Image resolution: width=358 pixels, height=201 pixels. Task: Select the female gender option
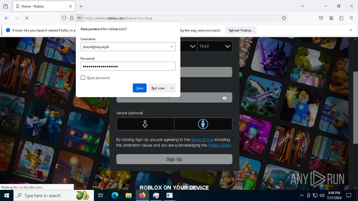coord(145,124)
